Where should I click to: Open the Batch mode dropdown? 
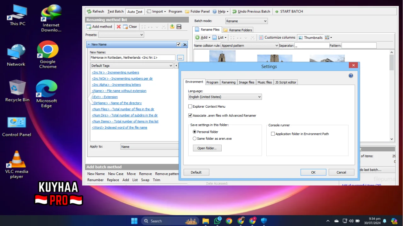(x=247, y=21)
